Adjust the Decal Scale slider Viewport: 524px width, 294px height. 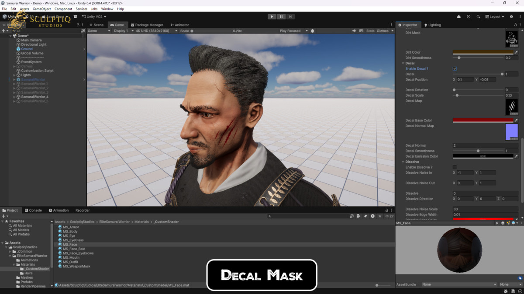tap(479, 95)
